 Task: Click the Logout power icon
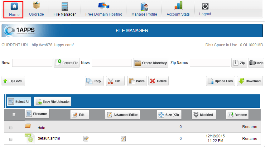(x=205, y=6)
